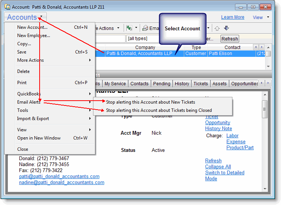Choose Stop alerting about Tickets being Closed

(x=159, y=110)
